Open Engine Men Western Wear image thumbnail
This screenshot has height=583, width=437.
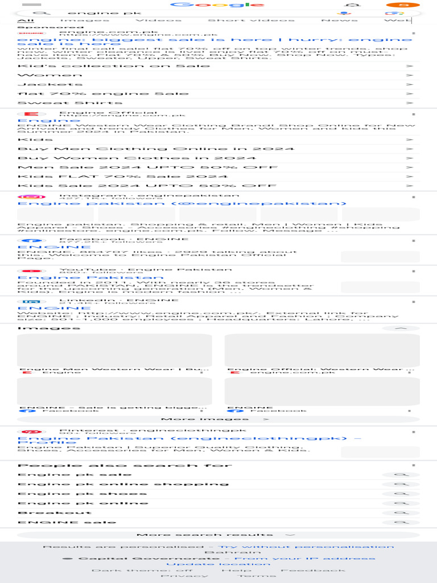coord(114,351)
